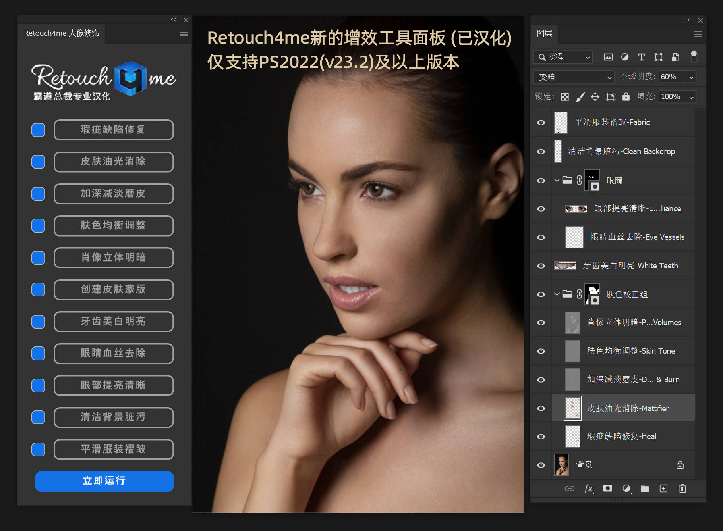
Task: Select the 牙齿美白明亮-White Teeth layer
Action: [623, 265]
